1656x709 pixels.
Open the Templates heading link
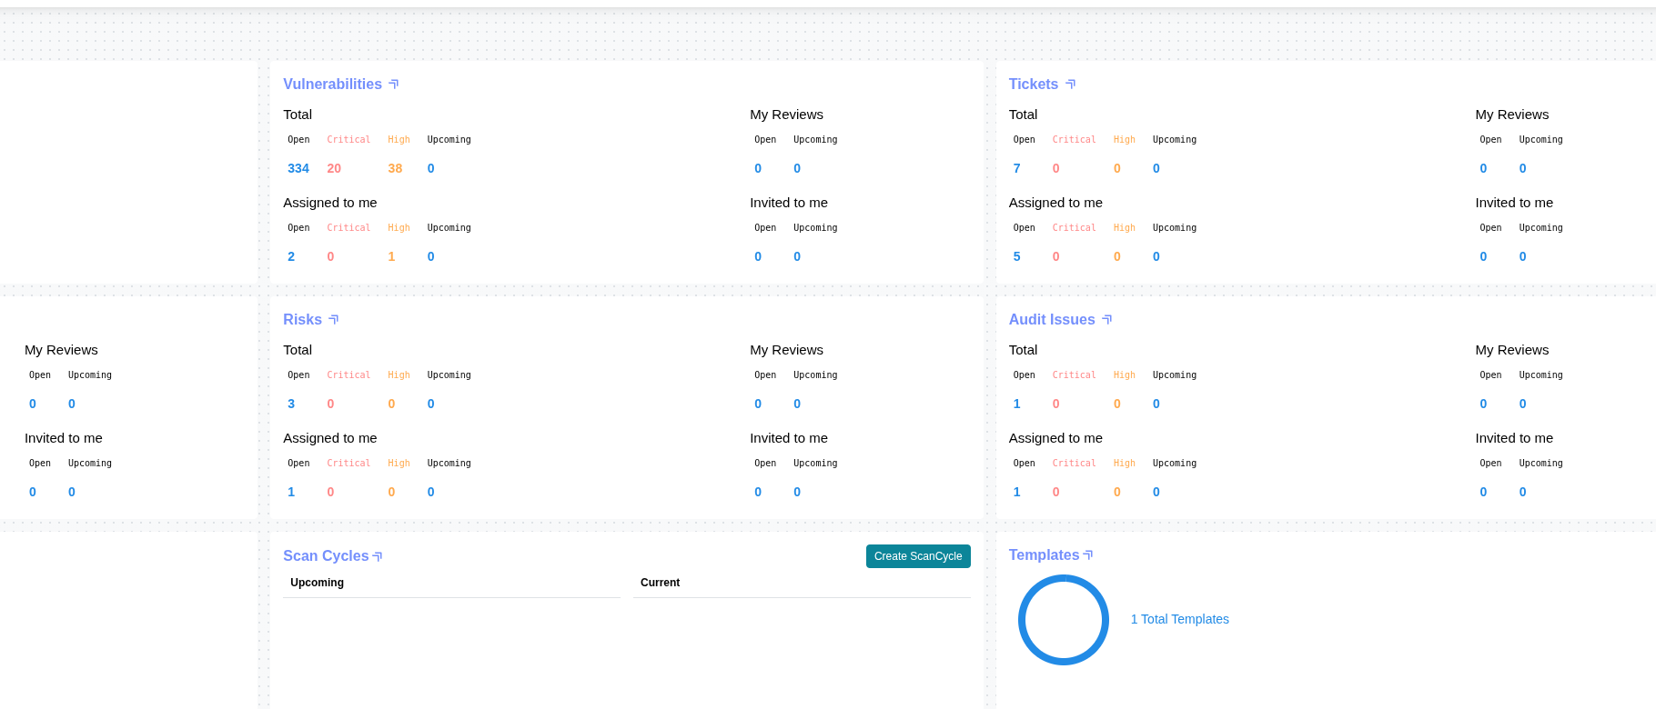[x=1044, y=554]
